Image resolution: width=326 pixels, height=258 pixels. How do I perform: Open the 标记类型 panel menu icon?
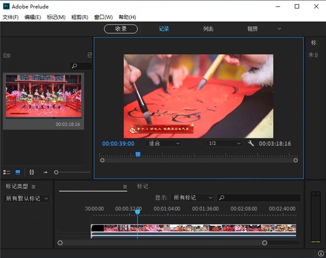tap(33, 186)
